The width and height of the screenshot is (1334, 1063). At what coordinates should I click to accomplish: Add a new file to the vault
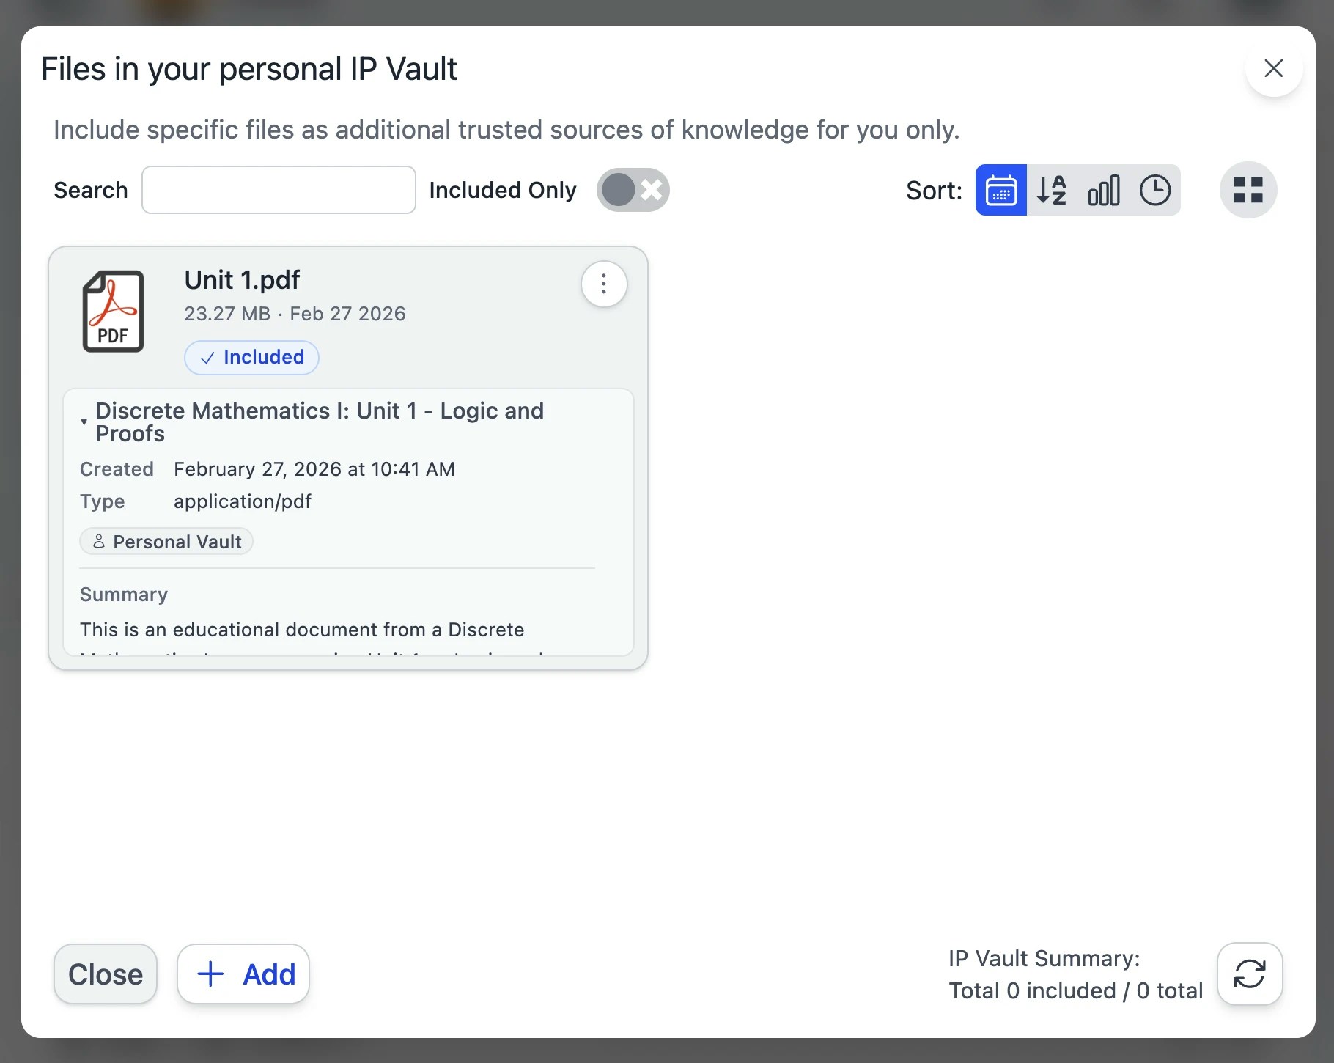pyautogui.click(x=243, y=974)
